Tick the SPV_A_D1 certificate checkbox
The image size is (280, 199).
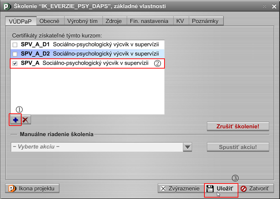point(15,45)
